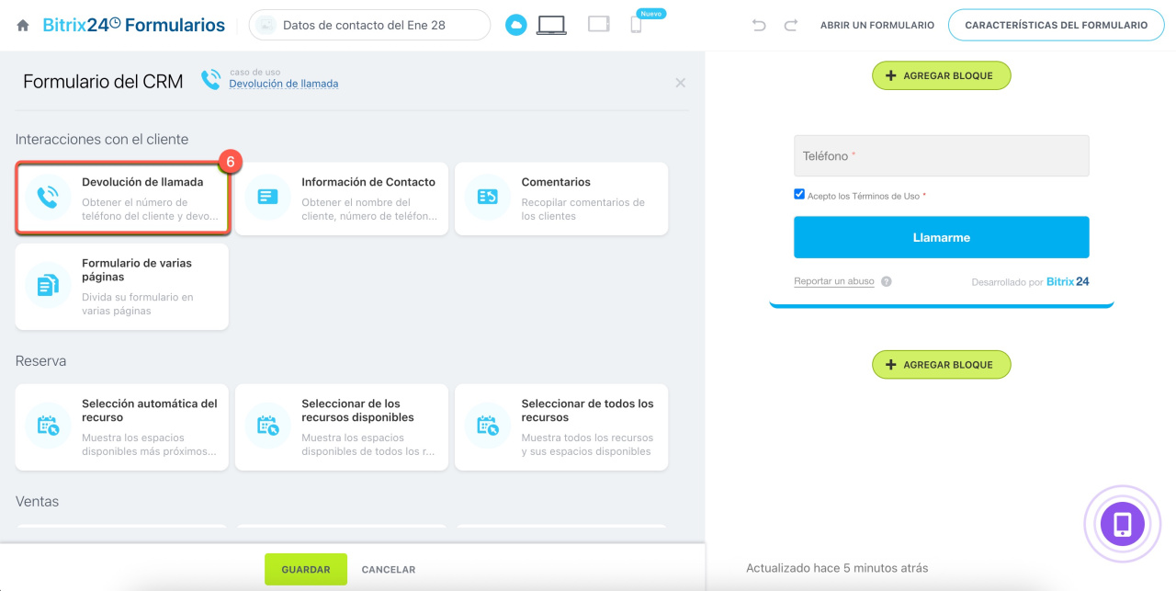
Task: Open Abrir un formulario menu
Action: pyautogui.click(x=876, y=26)
